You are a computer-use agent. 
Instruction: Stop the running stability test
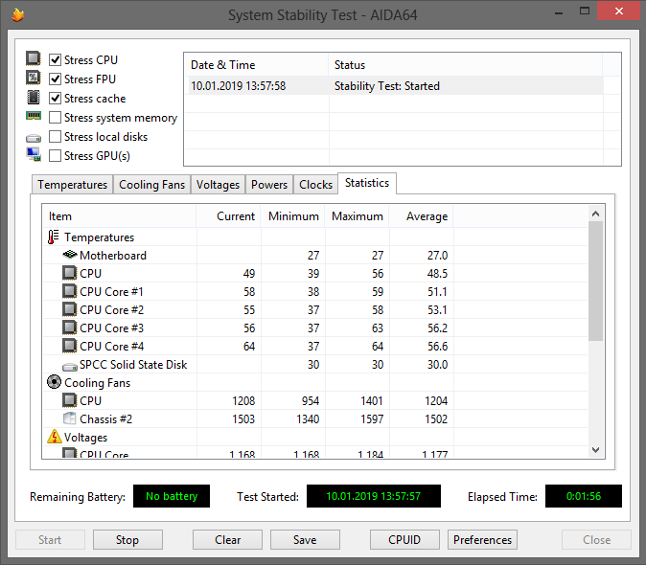tap(127, 539)
